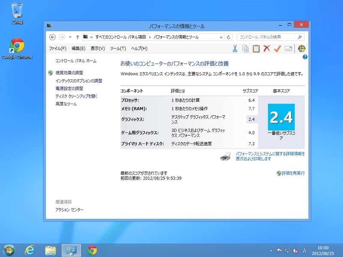Open the ファイル(F) menu

point(57,48)
